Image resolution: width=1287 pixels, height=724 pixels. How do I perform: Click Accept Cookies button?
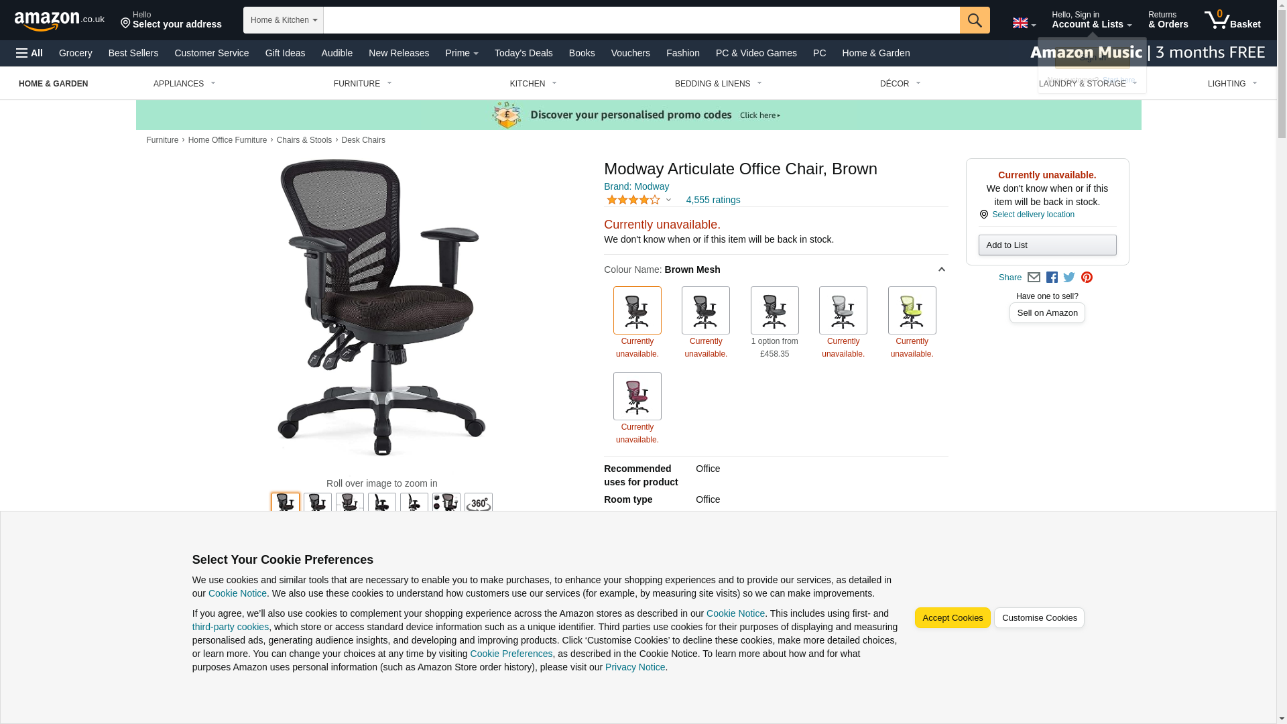point(953,618)
